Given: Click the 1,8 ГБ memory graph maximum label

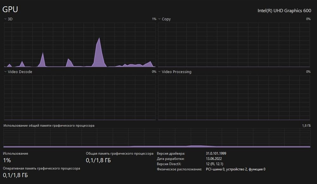Looking at the screenshot, I should coord(306,126).
